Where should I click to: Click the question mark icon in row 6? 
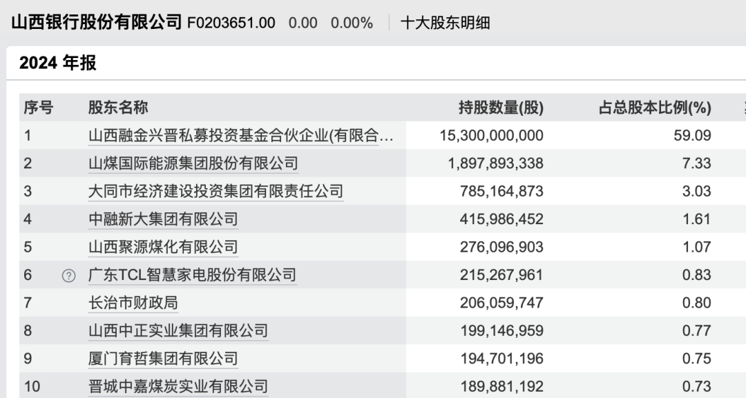pyautogui.click(x=68, y=275)
